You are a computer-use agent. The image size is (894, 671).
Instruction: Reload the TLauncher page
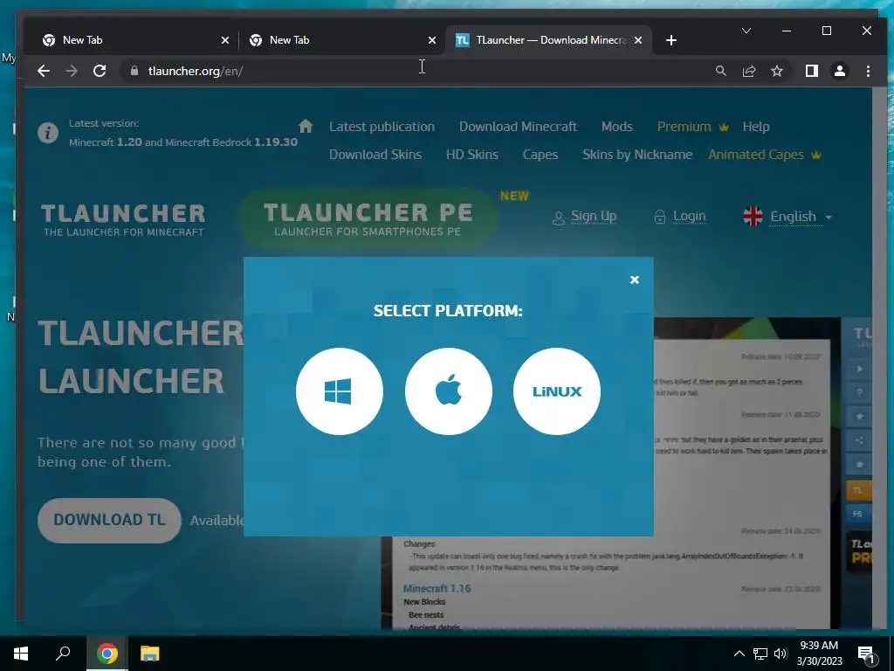click(100, 71)
